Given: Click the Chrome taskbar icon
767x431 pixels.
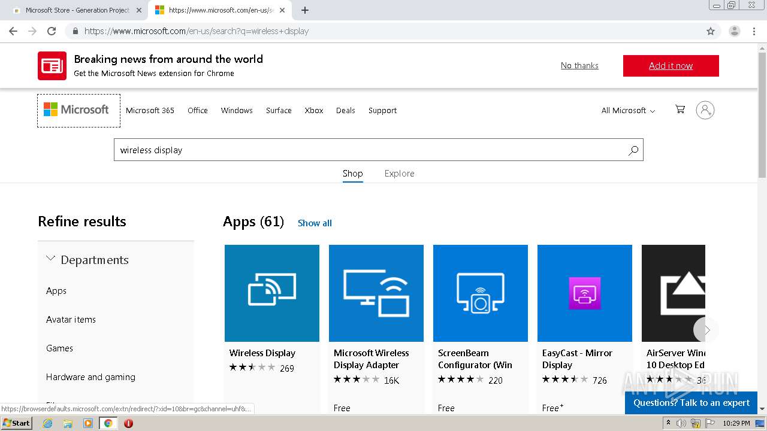Looking at the screenshot, I should 108,423.
